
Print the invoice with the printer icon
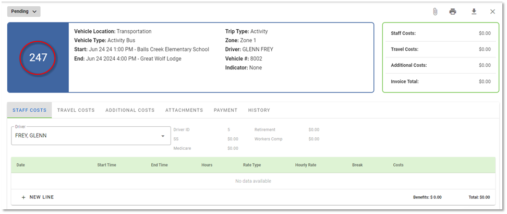point(453,11)
